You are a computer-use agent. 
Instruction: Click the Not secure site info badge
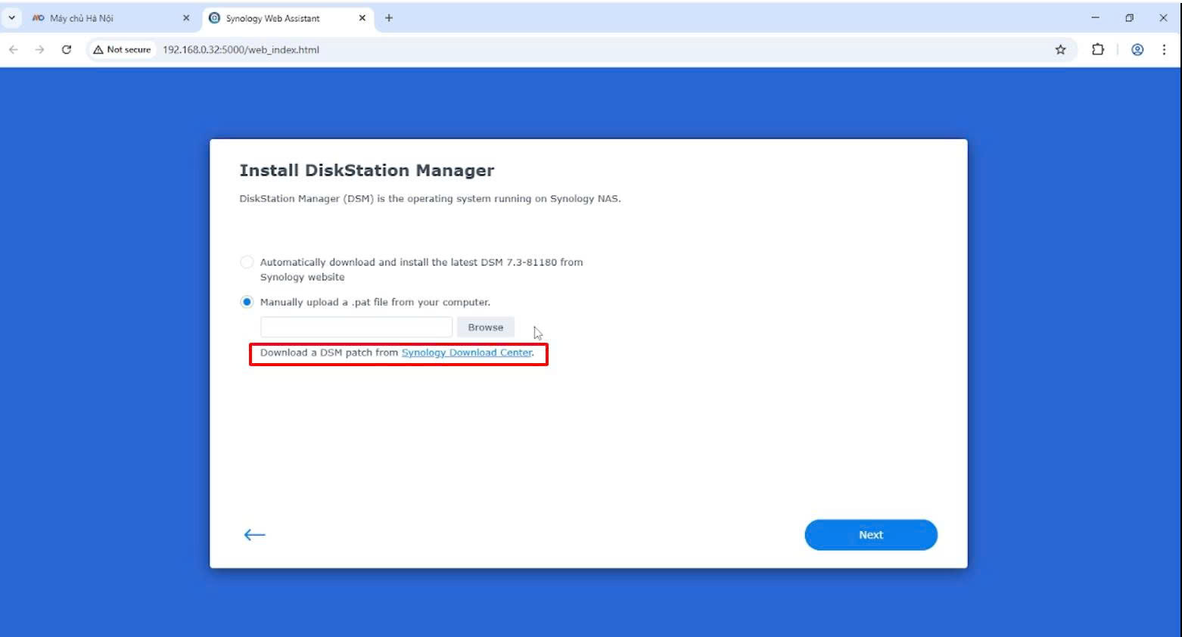tap(123, 50)
